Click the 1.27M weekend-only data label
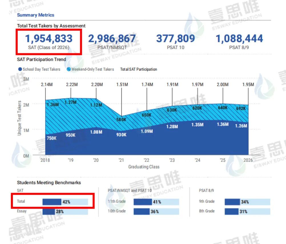This screenshot has width=286, height=244. (71, 102)
